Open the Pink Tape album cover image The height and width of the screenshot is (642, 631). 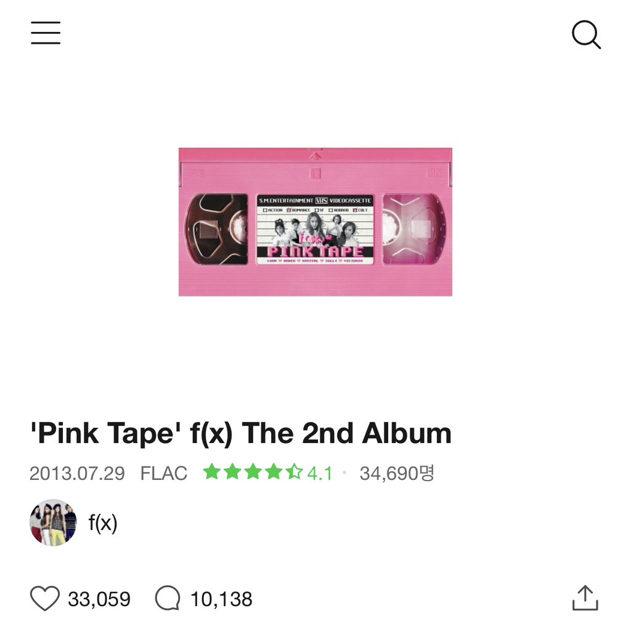[x=315, y=222]
